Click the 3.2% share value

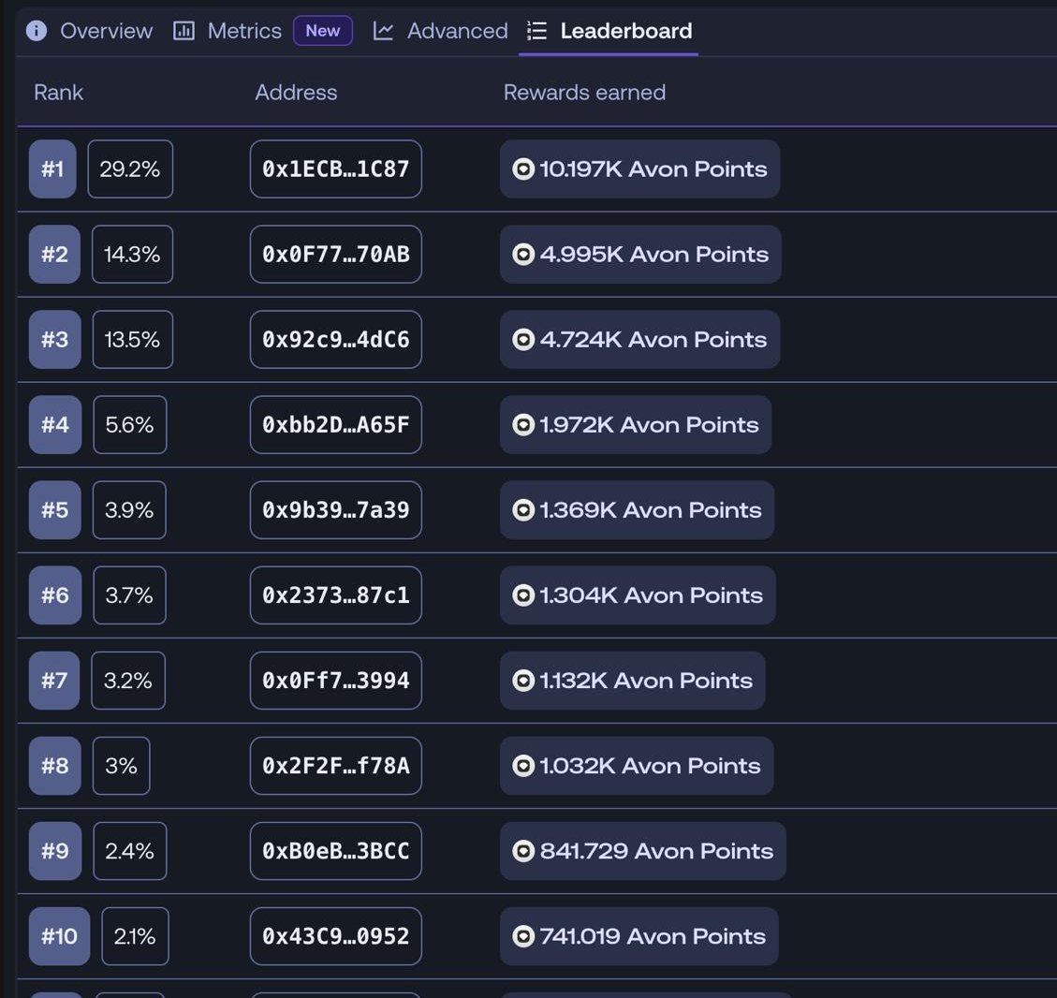coord(128,681)
